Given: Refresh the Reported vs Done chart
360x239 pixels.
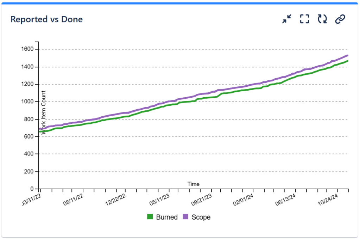Looking at the screenshot, I should tap(322, 19).
